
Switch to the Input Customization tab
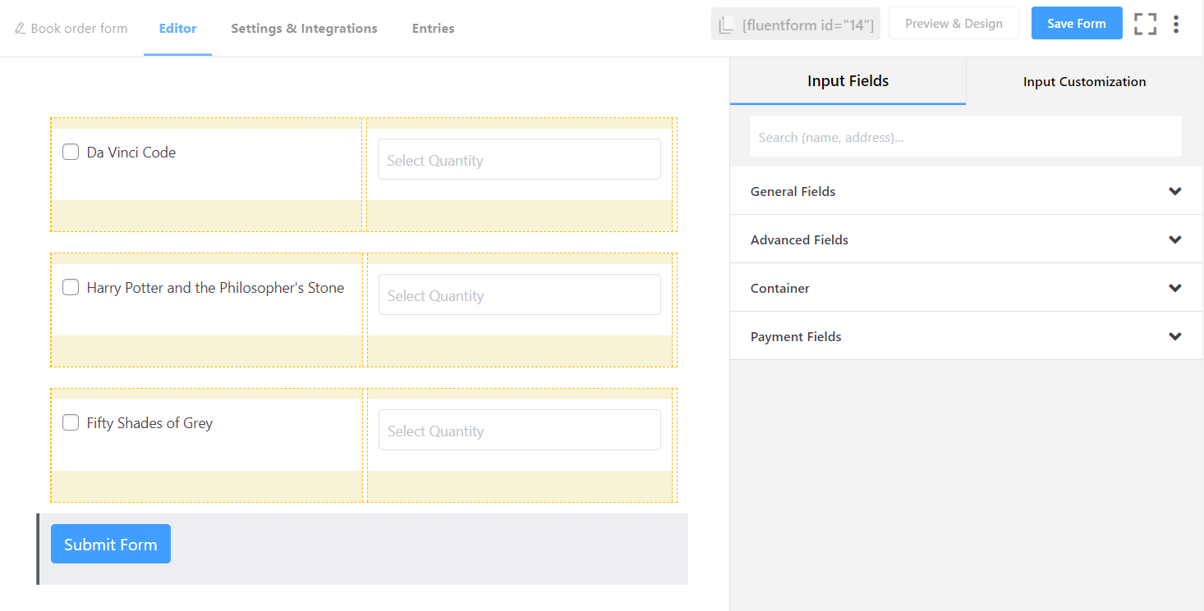[1084, 81]
